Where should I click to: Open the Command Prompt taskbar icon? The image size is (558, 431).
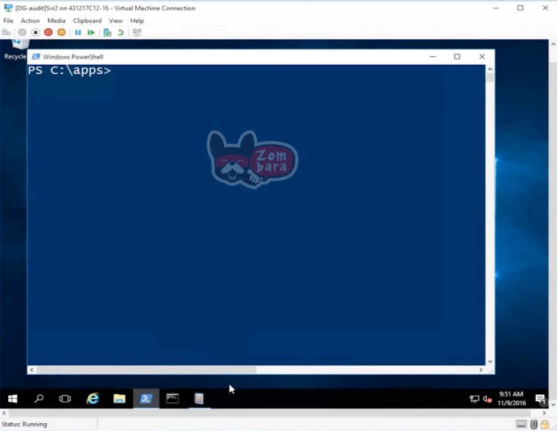pyautogui.click(x=173, y=399)
